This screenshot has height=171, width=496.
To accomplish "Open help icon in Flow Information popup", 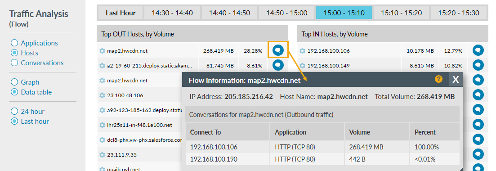I will point(439,79).
